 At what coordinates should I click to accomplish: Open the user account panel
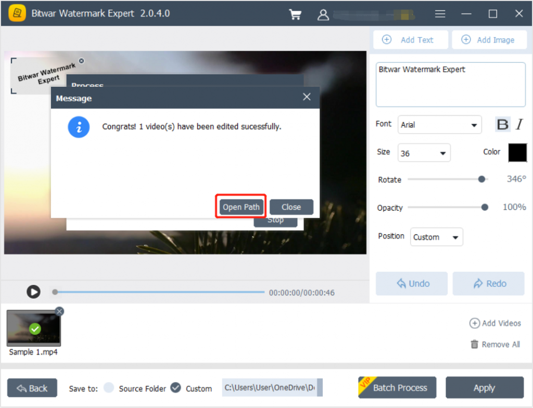323,14
